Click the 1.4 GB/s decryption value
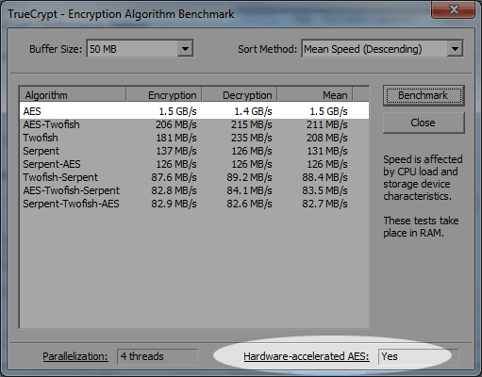Screen dimensions: 482x377 tap(253, 111)
